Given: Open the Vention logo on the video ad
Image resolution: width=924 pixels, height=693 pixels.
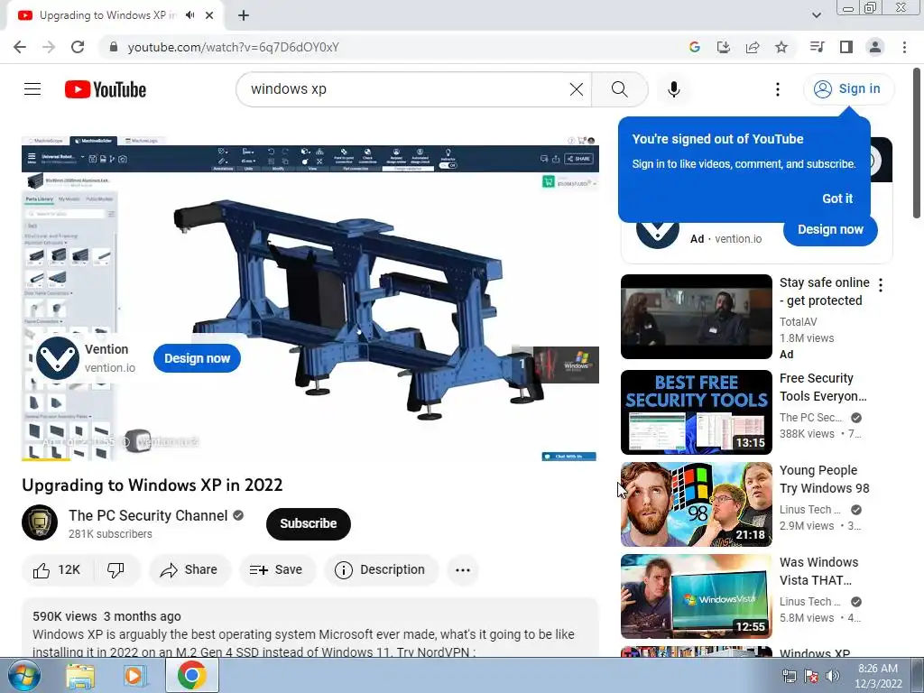Looking at the screenshot, I should [57, 358].
